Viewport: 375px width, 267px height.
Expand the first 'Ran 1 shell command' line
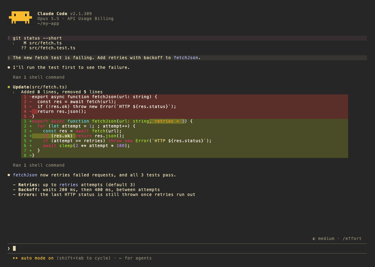(39, 77)
